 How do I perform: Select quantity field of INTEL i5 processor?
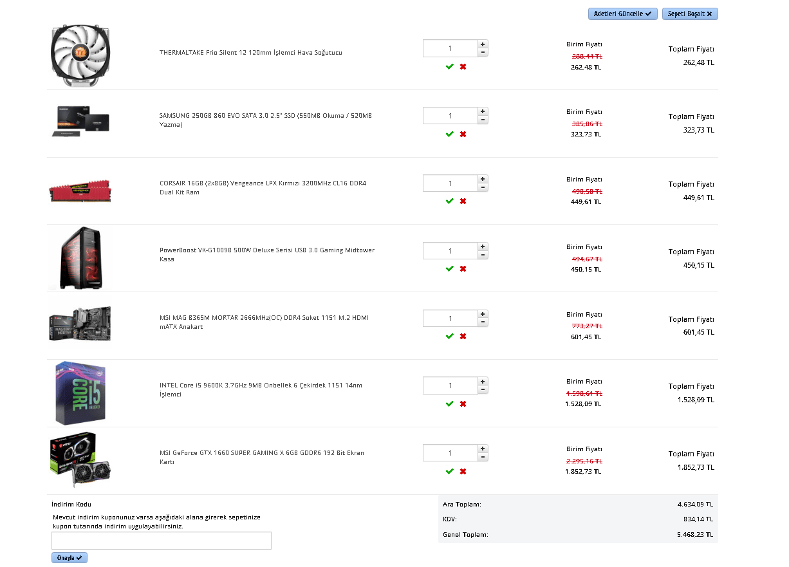coord(450,386)
